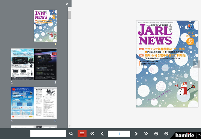Image resolution: width=201 pixels, height=139 pixels.
Task: Zoom in with the plus icon
Action: click(156, 134)
